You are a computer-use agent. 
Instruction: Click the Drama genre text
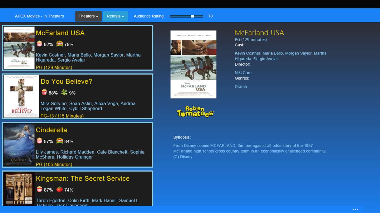(241, 87)
